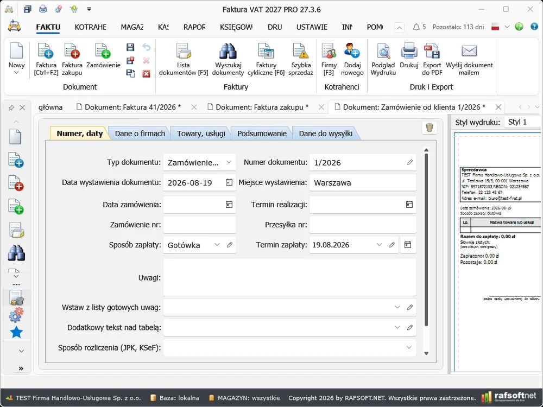
Task: Click Export do PDF icon
Action: click(432, 59)
